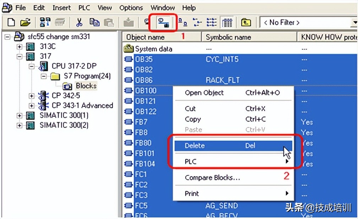Image resolution: width=358 pixels, height=219 pixels.
Task: Sort by the Object name column header
Action: coord(162,37)
